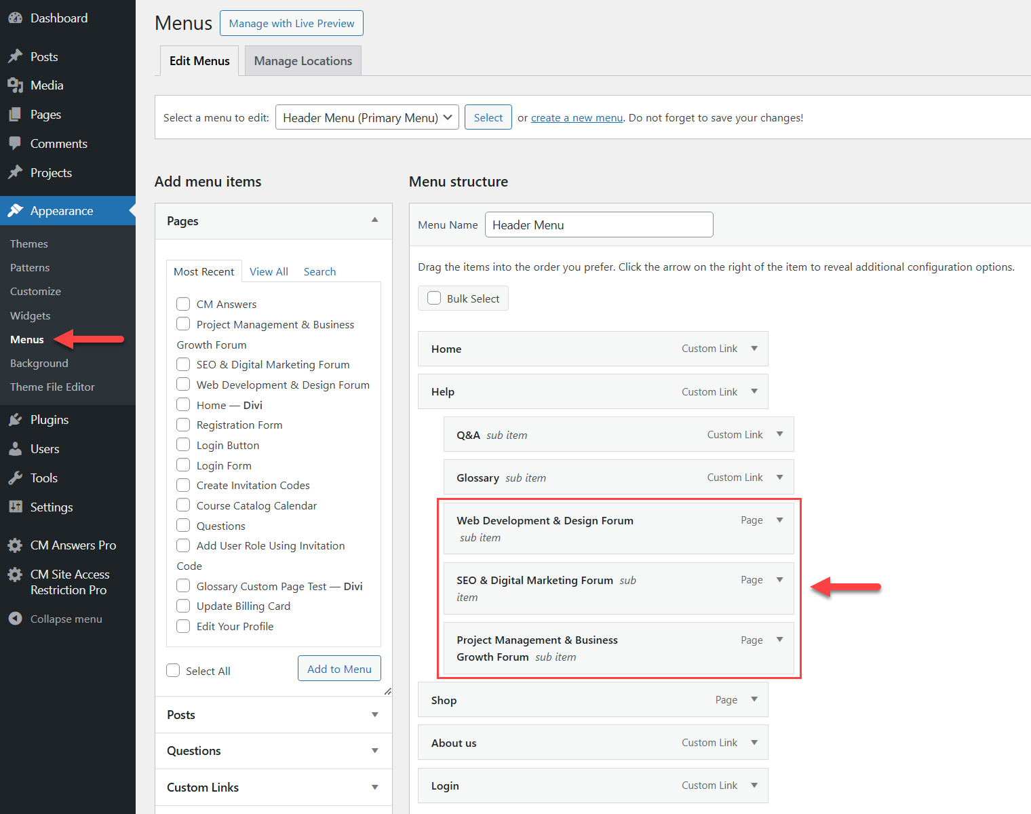
Task: Click the CM Answers Pro gear icon
Action: coord(15,545)
